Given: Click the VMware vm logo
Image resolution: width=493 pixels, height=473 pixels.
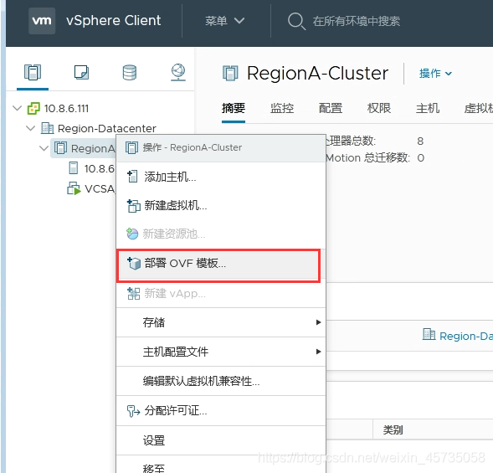Looking at the screenshot, I should [42, 21].
